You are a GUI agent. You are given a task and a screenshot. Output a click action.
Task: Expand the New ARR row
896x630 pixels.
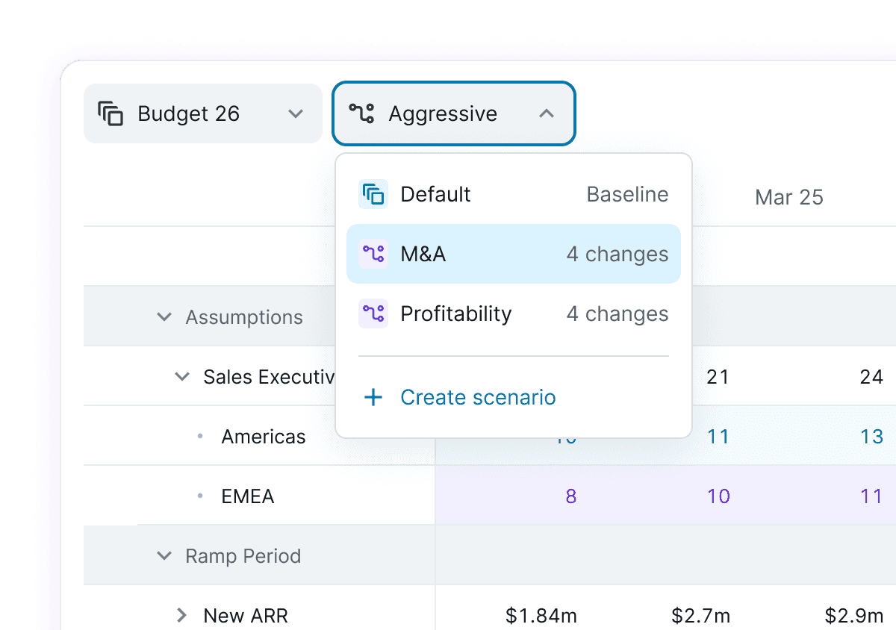pos(182,615)
